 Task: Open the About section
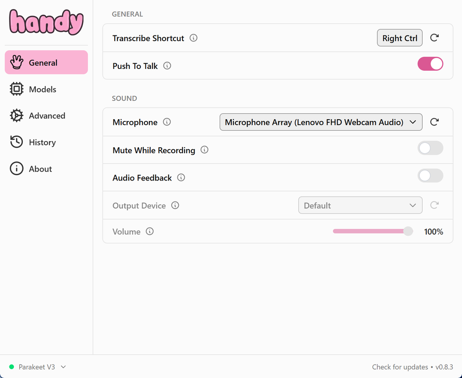46,169
